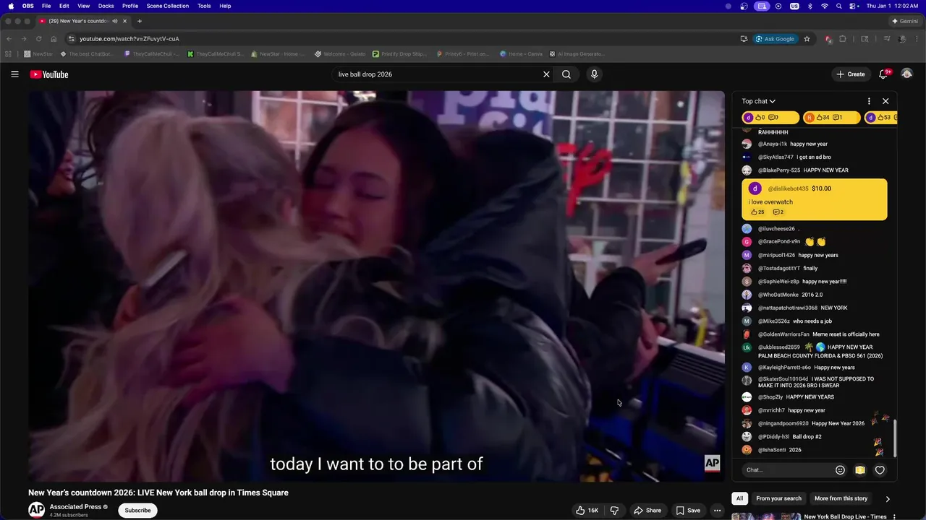Open the OBS Help menu
Image resolution: width=926 pixels, height=520 pixels.
[225, 6]
